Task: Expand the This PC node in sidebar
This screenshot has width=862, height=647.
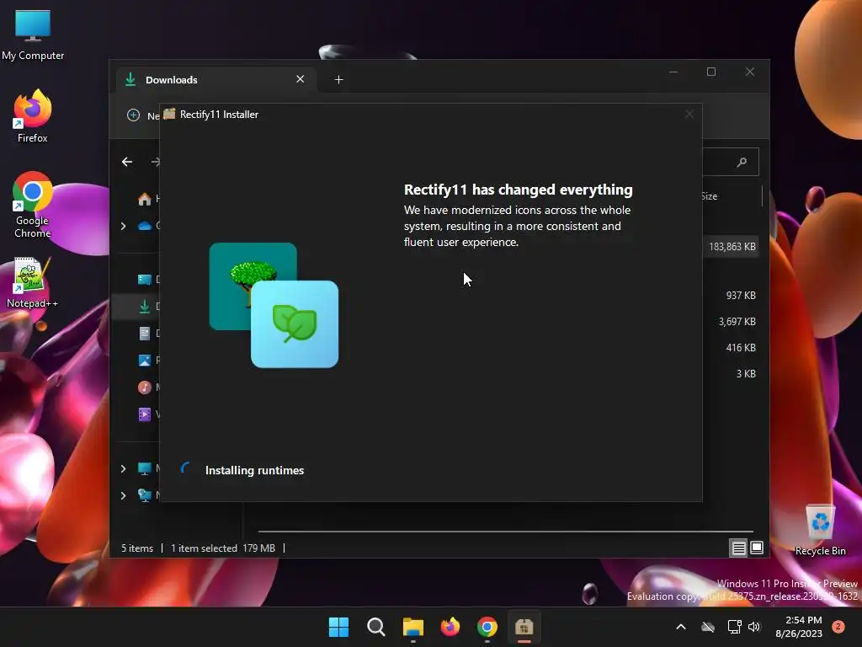Action: click(x=123, y=468)
